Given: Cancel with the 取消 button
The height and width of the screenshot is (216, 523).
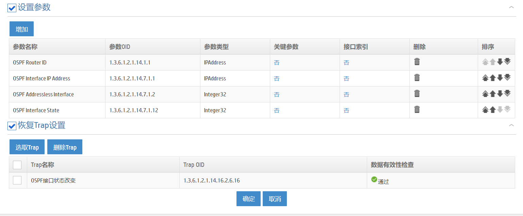Looking at the screenshot, I should [x=275, y=199].
